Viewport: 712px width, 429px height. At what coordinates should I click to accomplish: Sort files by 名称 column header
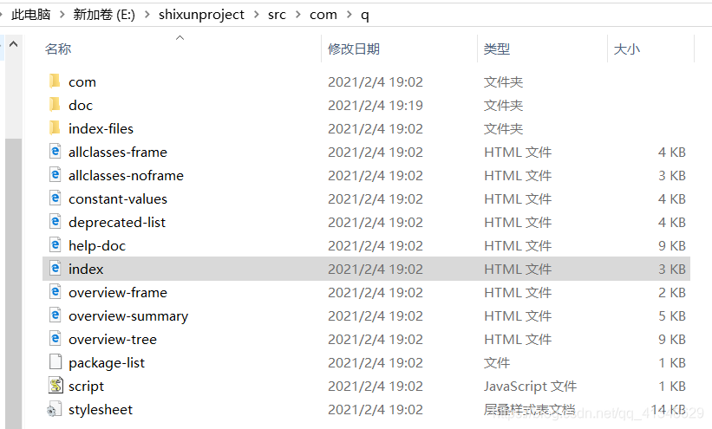[58, 49]
